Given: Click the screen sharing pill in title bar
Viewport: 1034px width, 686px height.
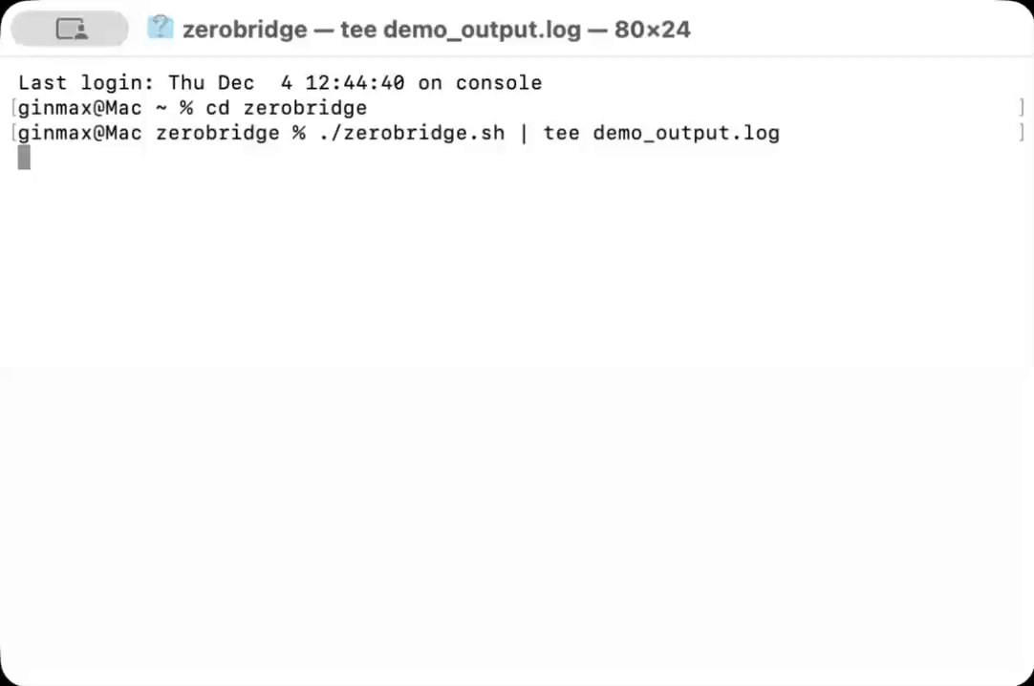Looking at the screenshot, I should click(x=69, y=30).
